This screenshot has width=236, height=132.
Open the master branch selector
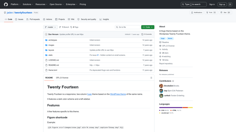[x=50, y=27]
